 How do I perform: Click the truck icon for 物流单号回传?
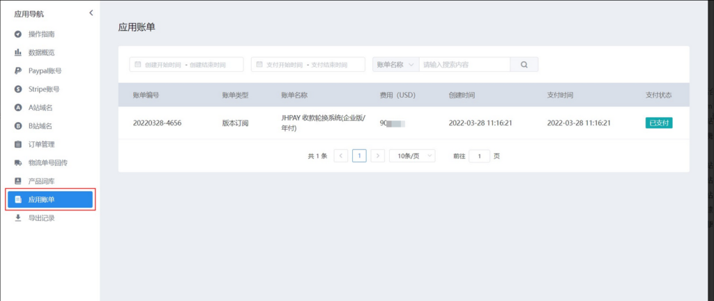[x=18, y=162]
